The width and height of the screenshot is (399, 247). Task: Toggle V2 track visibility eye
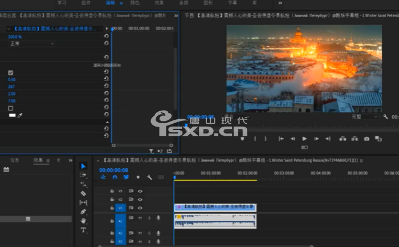tap(140, 200)
